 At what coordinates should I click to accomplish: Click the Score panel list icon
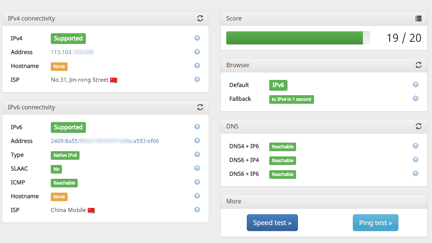point(419,18)
